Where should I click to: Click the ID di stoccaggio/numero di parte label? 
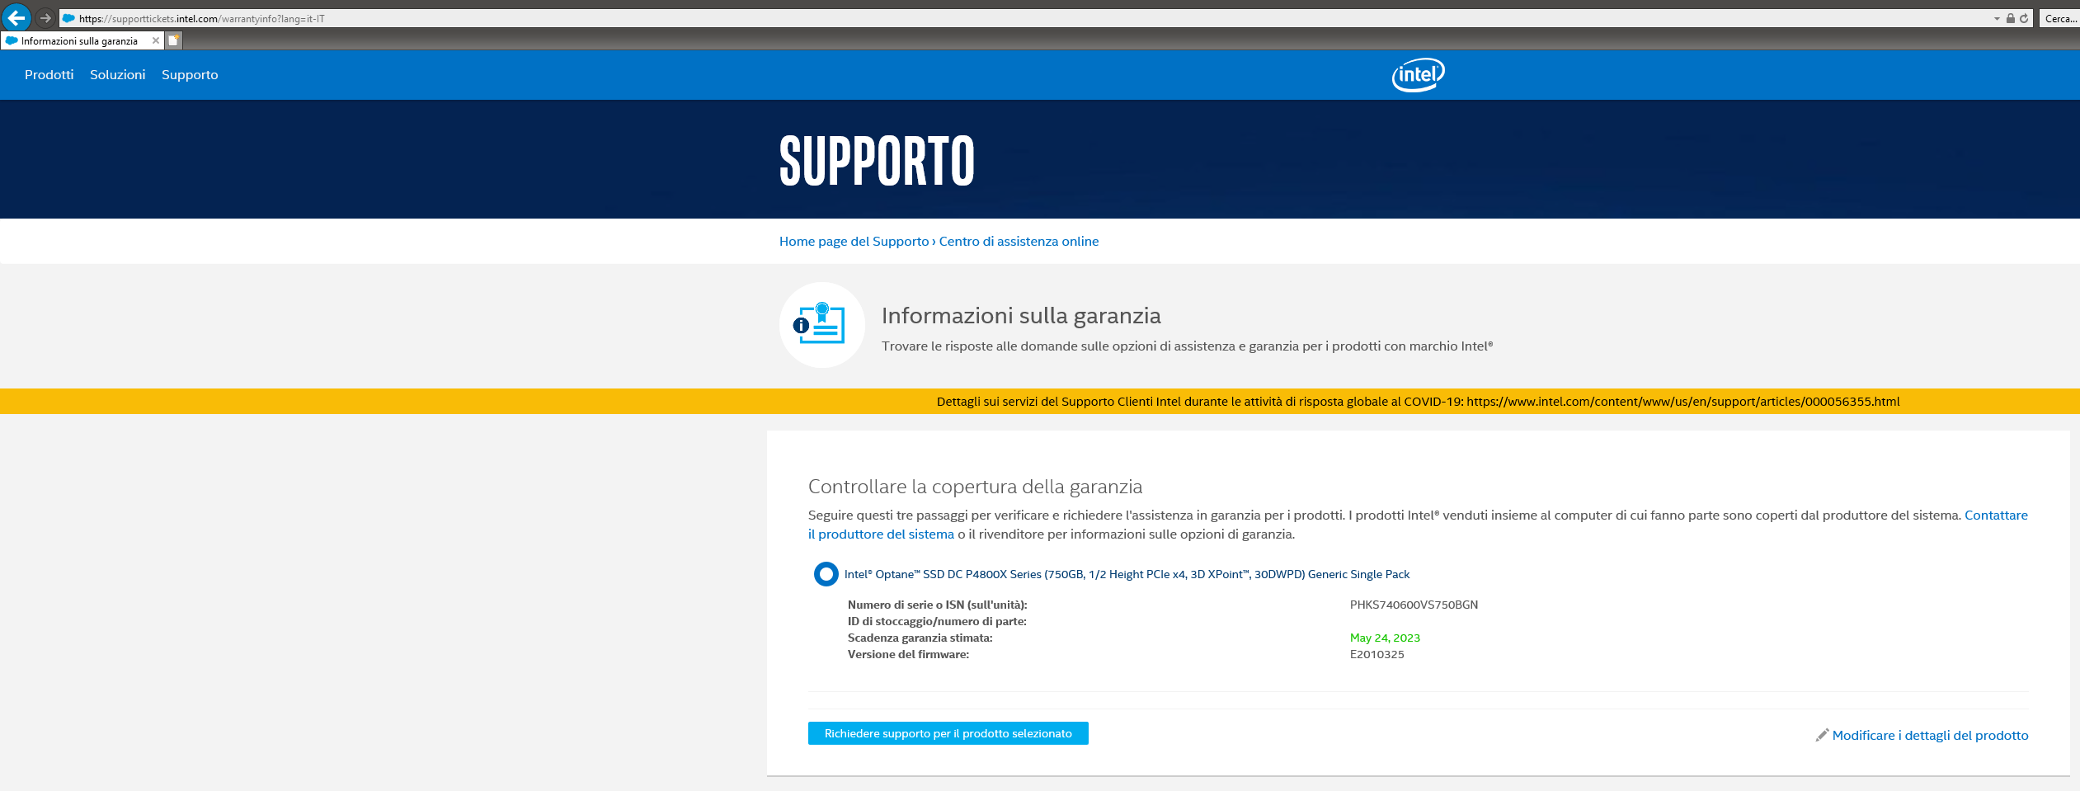937,621
